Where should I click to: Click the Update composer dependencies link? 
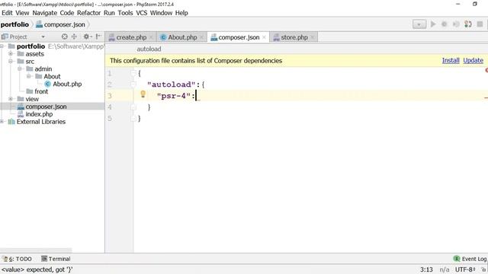[x=473, y=61]
